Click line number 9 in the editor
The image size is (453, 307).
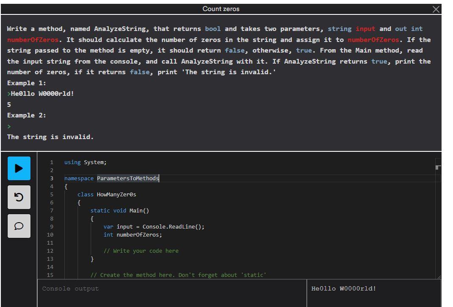(x=51, y=226)
